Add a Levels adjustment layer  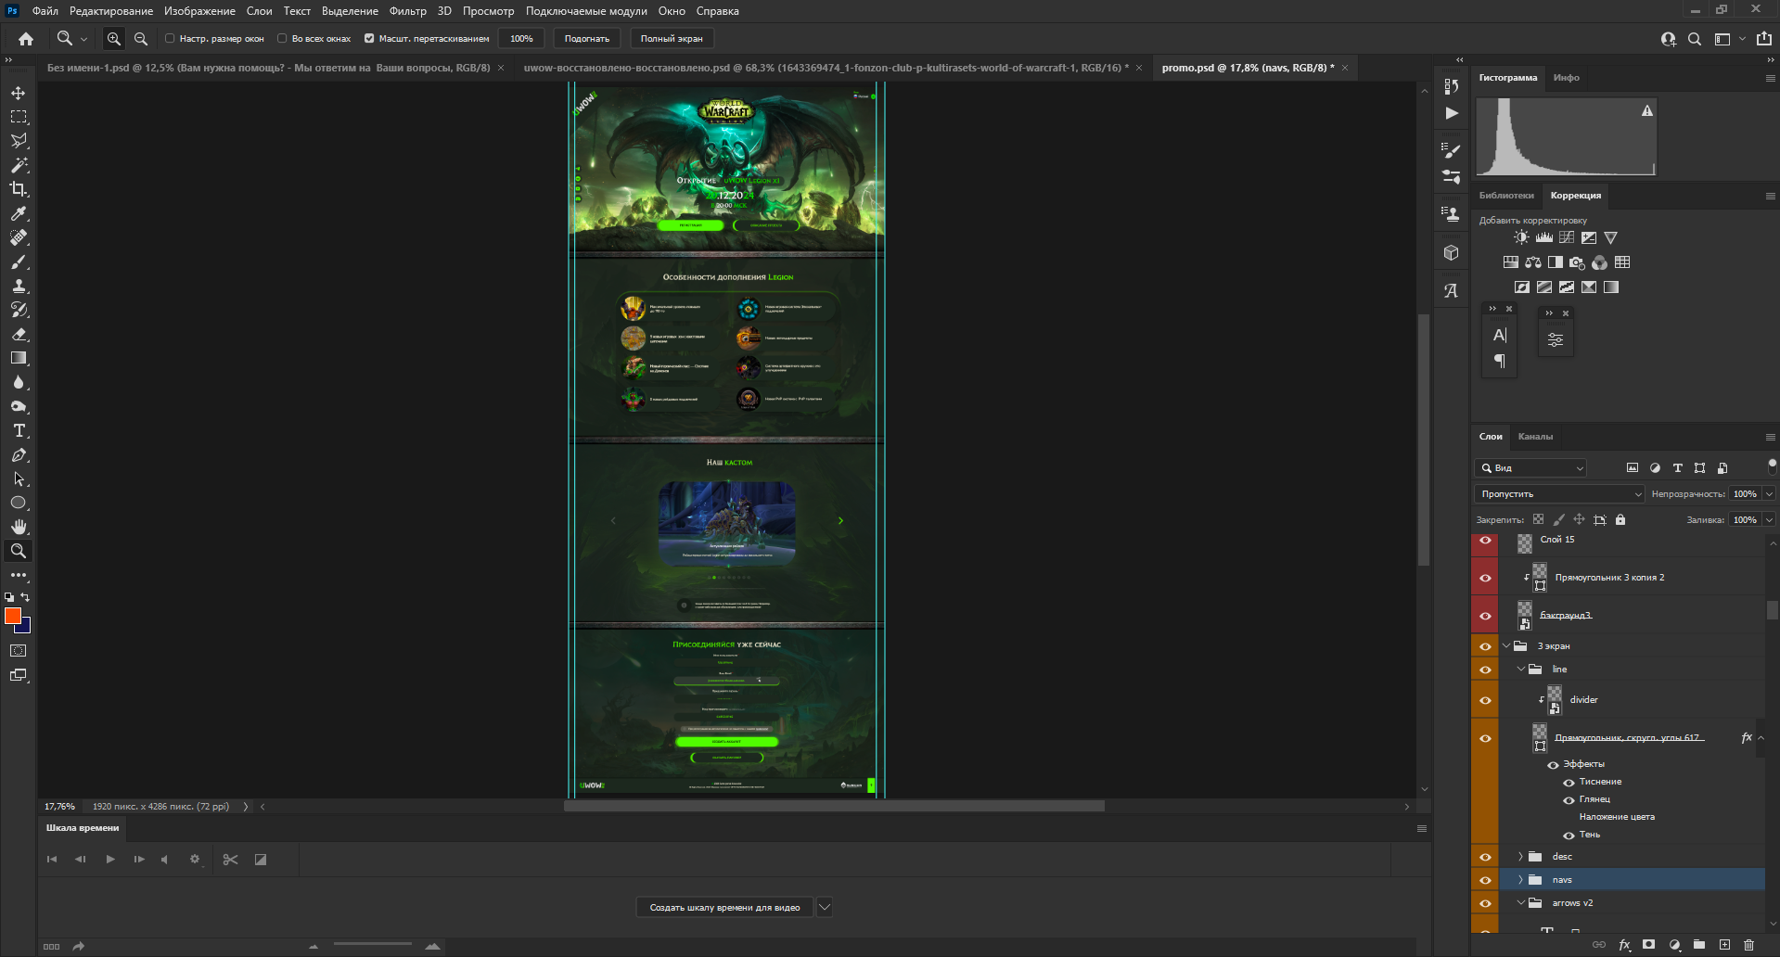[x=1544, y=238]
